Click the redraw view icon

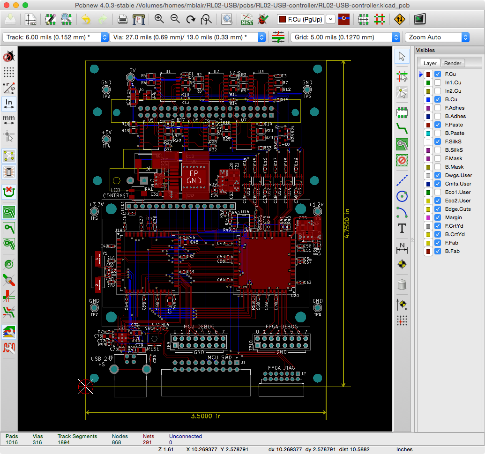click(191, 19)
